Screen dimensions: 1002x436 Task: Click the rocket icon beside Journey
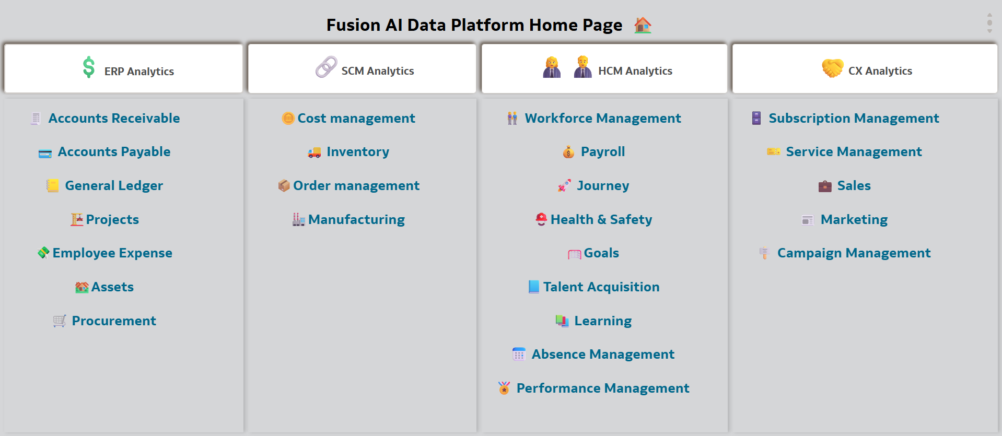click(564, 185)
